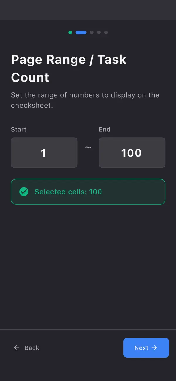The height and width of the screenshot is (381, 176).
Task: Click the third gray step indicator dot
Action: pos(92,32)
